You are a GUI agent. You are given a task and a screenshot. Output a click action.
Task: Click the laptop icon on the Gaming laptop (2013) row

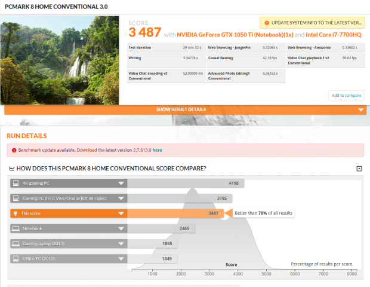16,244
